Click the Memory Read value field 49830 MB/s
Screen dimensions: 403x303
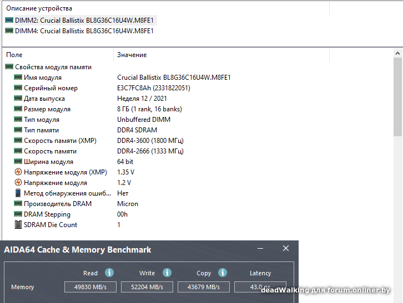[90, 287]
